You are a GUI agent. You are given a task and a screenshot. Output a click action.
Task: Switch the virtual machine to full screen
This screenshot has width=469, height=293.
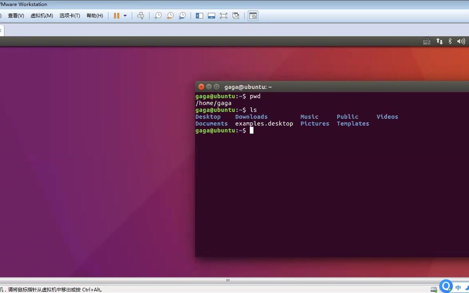(x=224, y=15)
